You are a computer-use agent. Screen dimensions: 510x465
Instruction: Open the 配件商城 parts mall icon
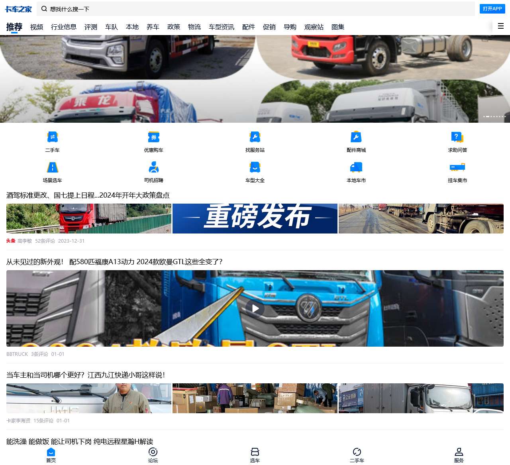tap(356, 137)
